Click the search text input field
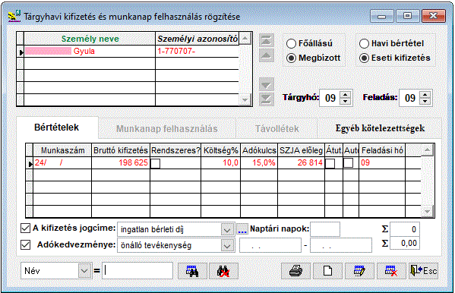The image size is (455, 293). [x=137, y=271]
